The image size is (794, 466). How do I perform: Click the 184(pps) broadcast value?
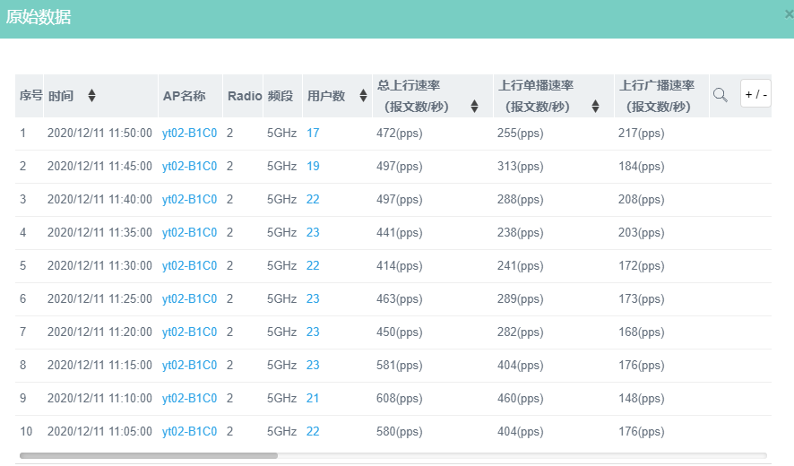click(641, 166)
